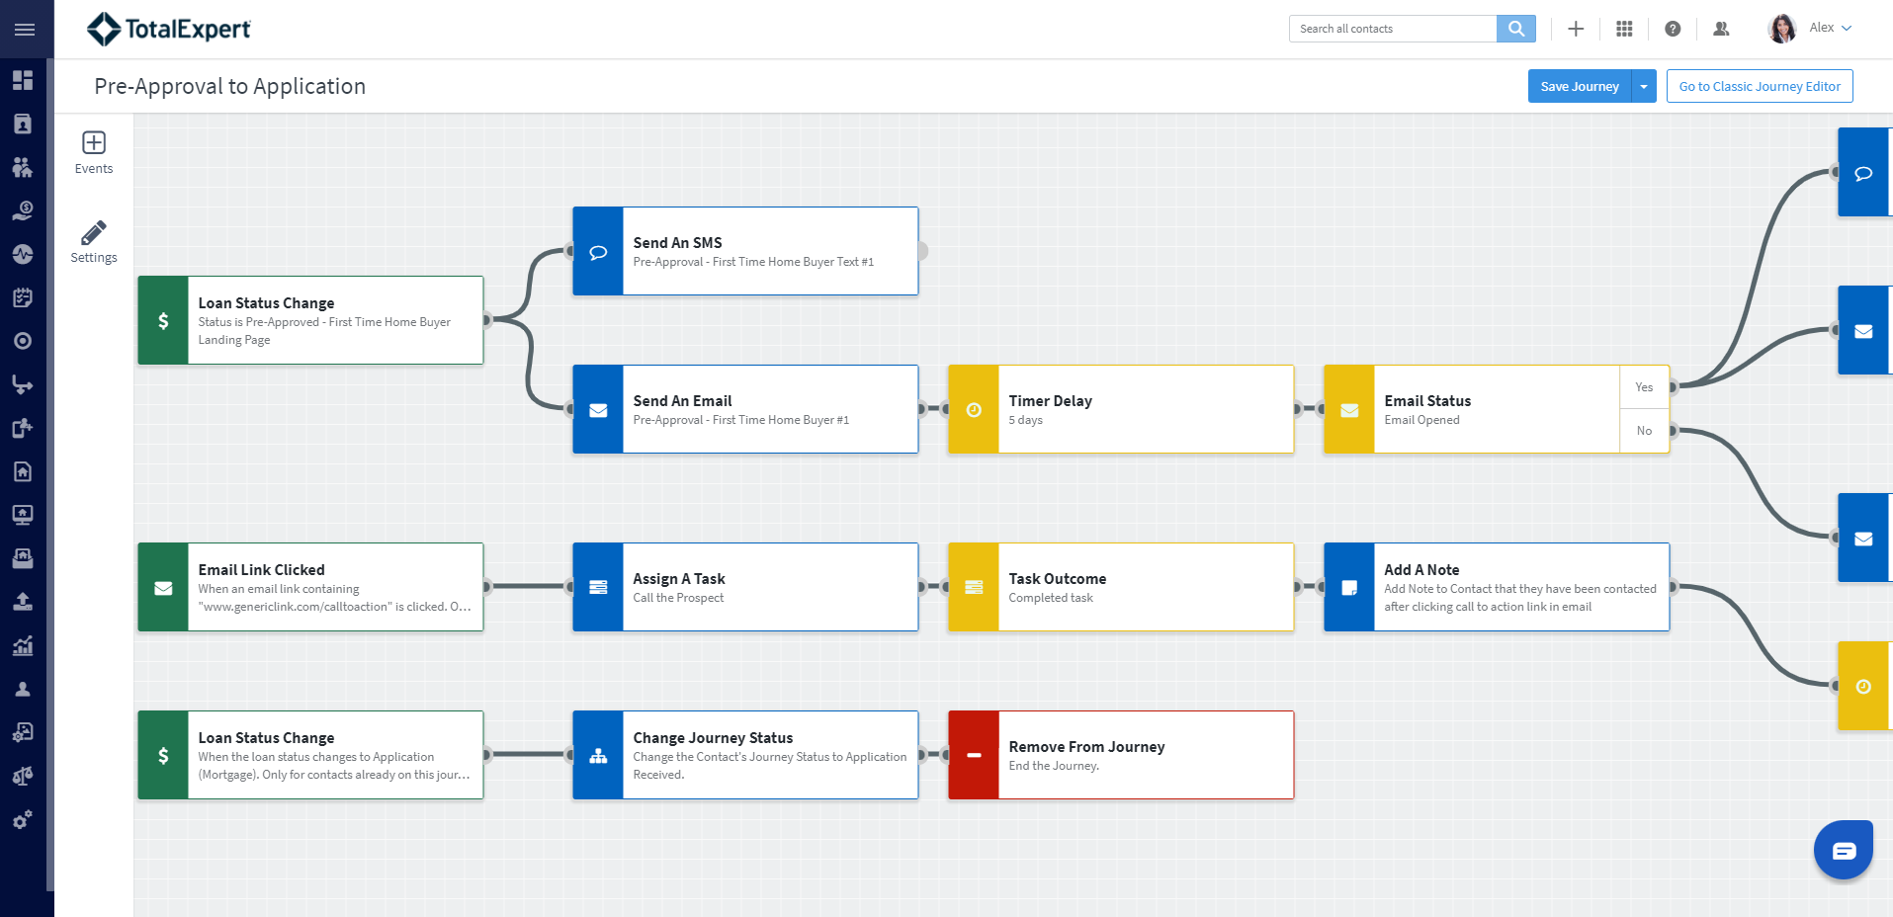The height and width of the screenshot is (917, 1893).
Task: Open the upload tray sidebar icon
Action: tap(23, 602)
